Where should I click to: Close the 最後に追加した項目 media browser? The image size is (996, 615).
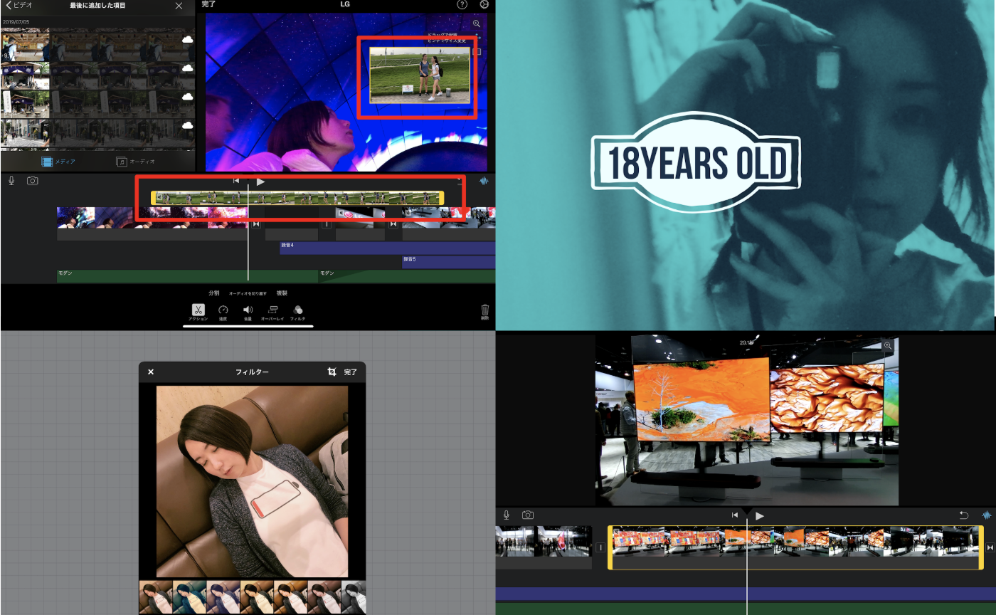[179, 6]
